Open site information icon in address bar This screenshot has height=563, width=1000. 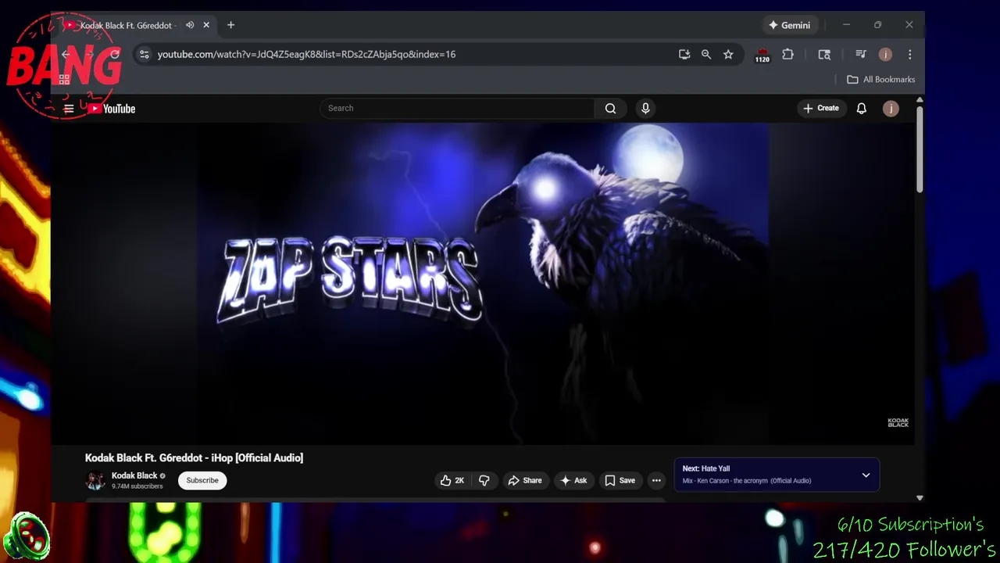(x=144, y=55)
